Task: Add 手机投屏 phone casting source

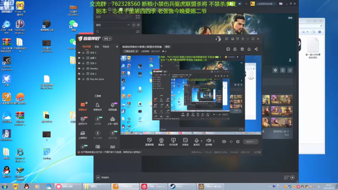Action: coord(173,142)
